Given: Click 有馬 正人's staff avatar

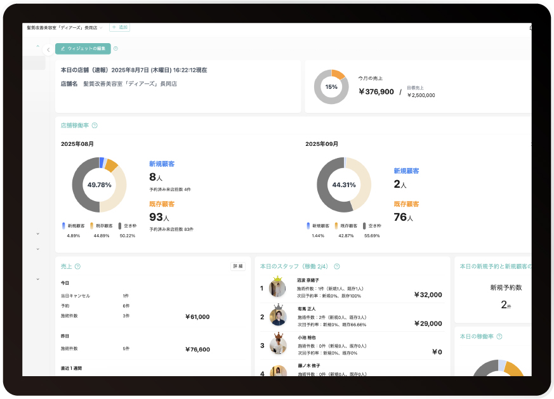Looking at the screenshot, I should coord(277,316).
